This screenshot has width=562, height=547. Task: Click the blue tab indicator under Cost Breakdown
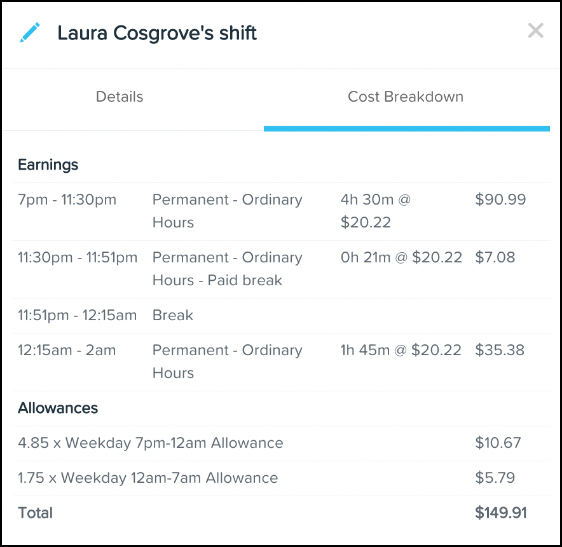click(406, 128)
